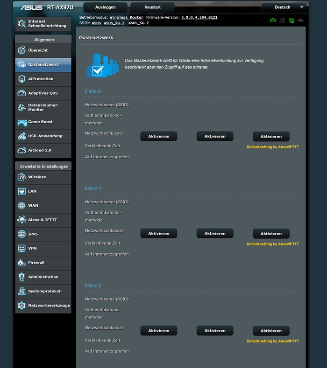Open the Übersicht menu item
This screenshot has width=327, height=368.
(x=43, y=50)
